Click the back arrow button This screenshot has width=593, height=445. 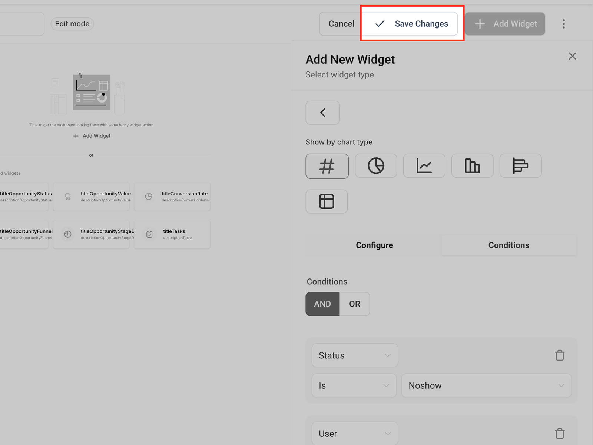[322, 113]
